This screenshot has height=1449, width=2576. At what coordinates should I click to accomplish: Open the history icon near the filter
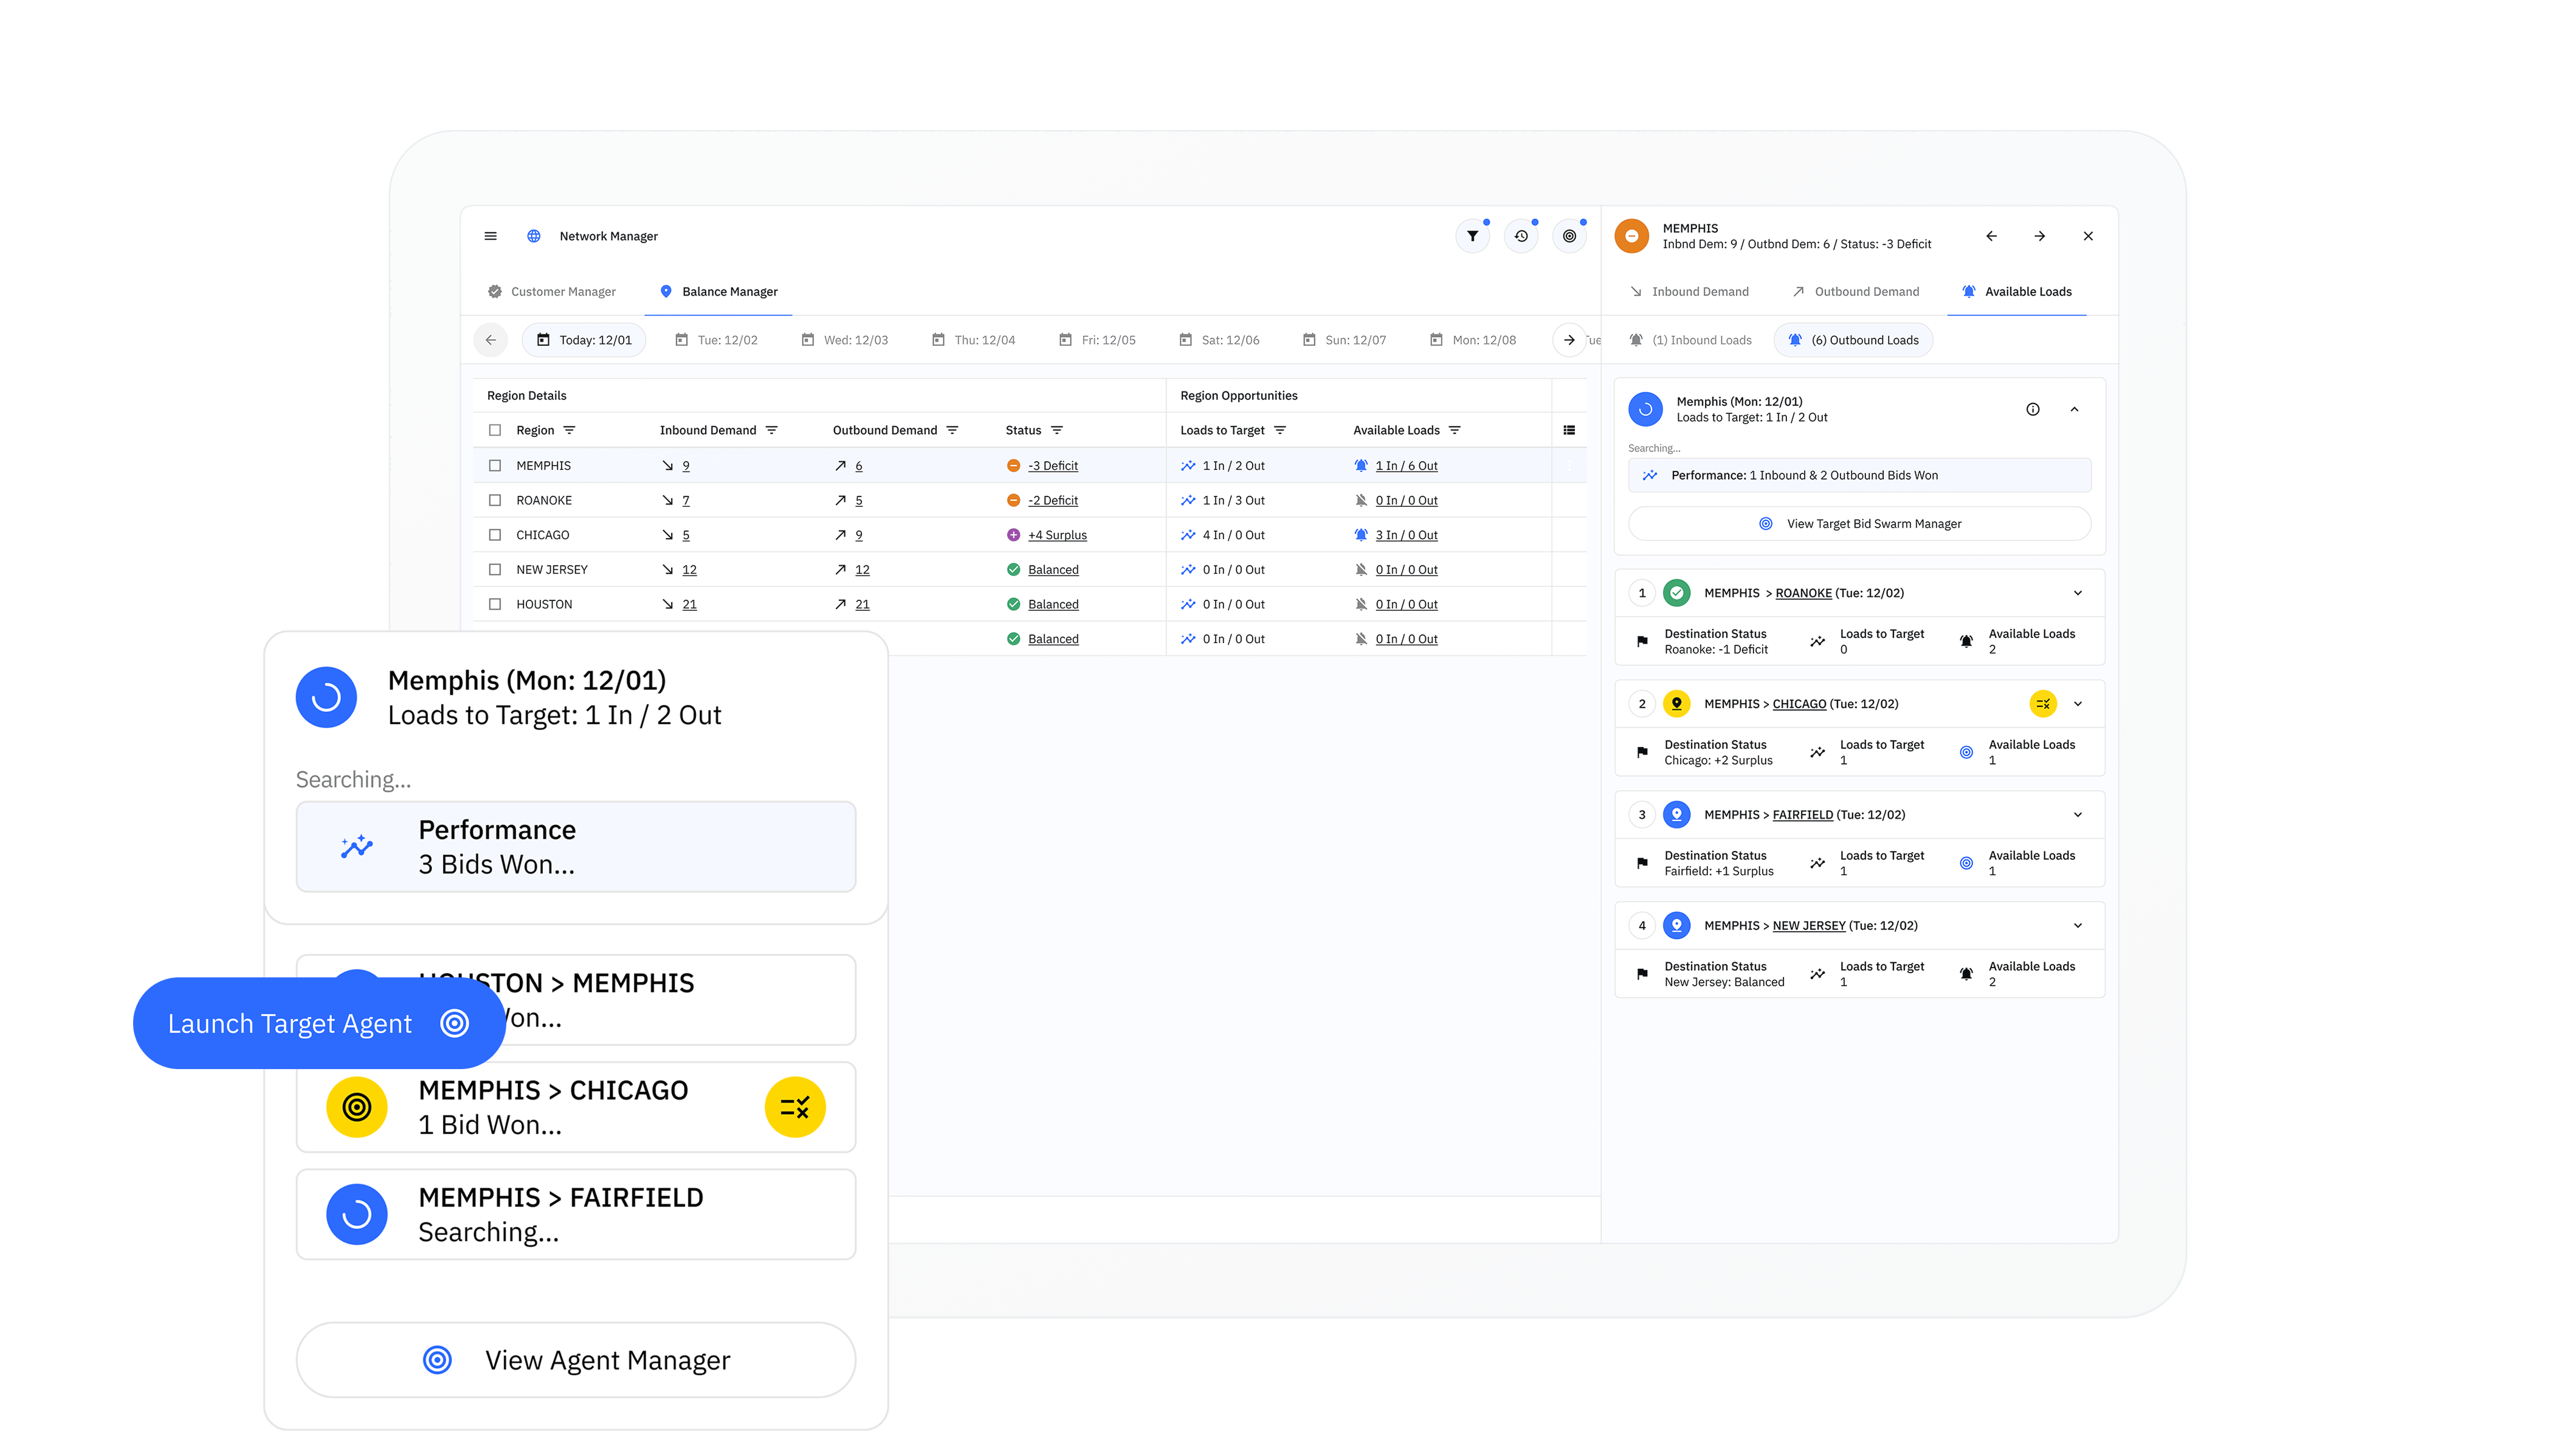click(1521, 236)
